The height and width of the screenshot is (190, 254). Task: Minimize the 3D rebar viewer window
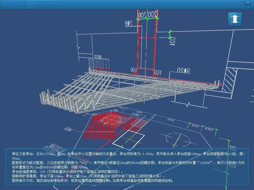pos(248,2)
